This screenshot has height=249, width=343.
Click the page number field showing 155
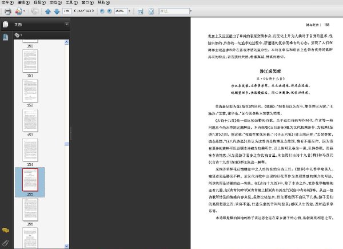click(x=67, y=11)
